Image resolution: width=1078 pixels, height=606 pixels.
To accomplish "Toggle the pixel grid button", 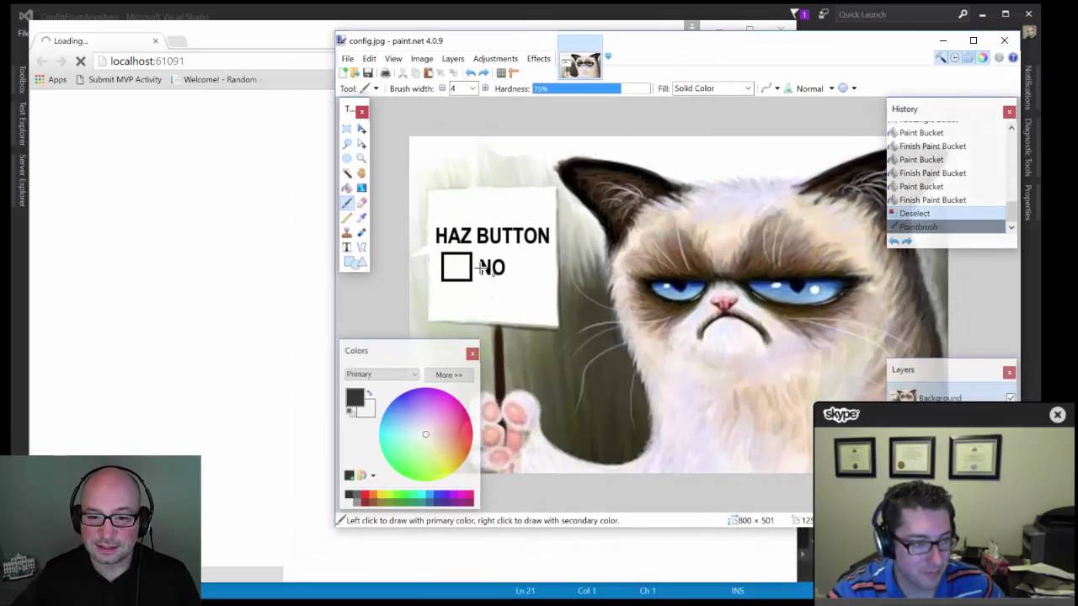I will click(x=500, y=73).
